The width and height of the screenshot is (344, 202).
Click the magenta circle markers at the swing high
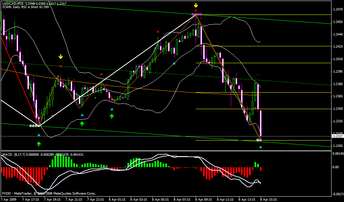(x=197, y=15)
